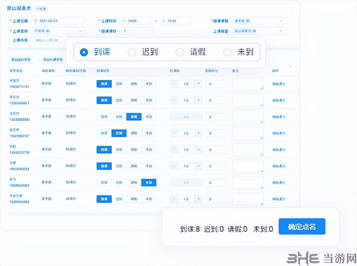
Task: Open the 上课教室 dropdown
Action: tap(281, 31)
